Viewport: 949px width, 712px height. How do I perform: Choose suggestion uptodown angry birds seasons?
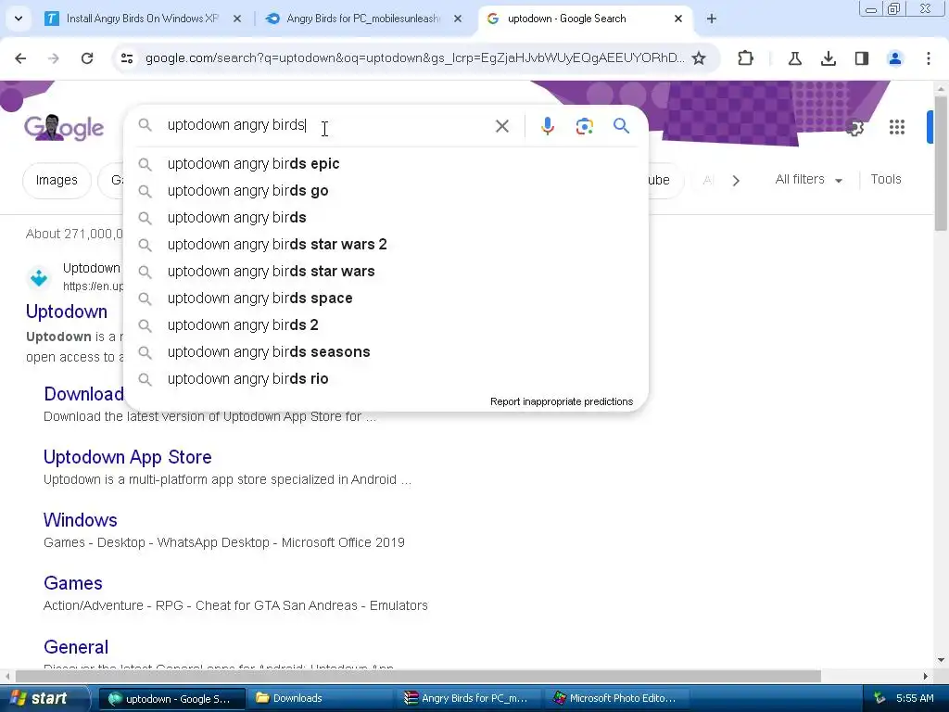(x=386, y=351)
